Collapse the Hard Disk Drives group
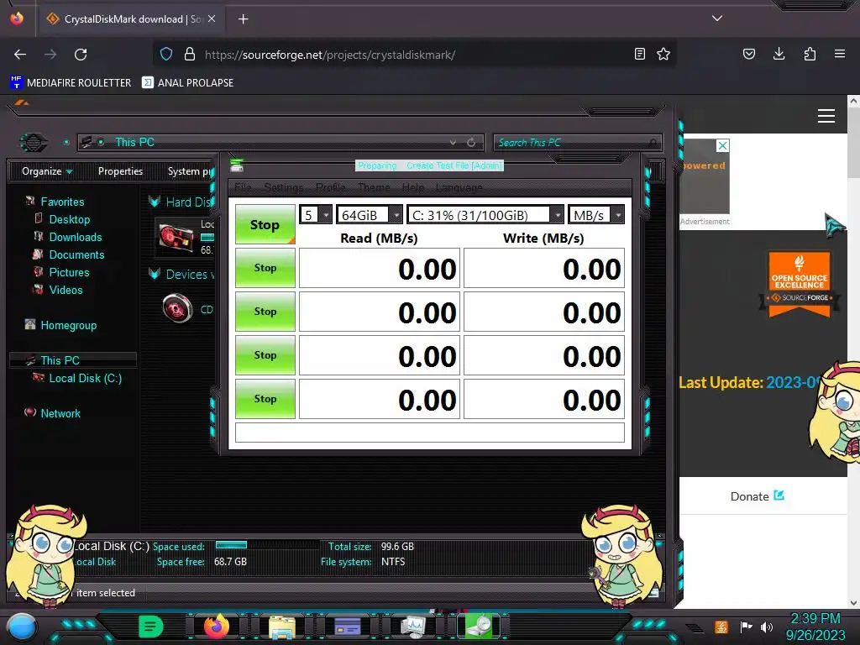Image resolution: width=860 pixels, height=645 pixels. pos(155,202)
